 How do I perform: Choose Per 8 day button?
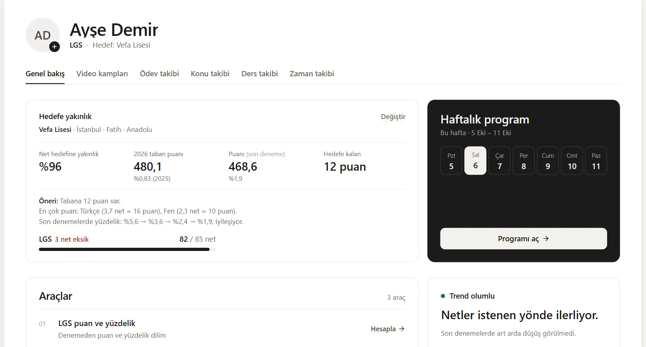click(524, 161)
